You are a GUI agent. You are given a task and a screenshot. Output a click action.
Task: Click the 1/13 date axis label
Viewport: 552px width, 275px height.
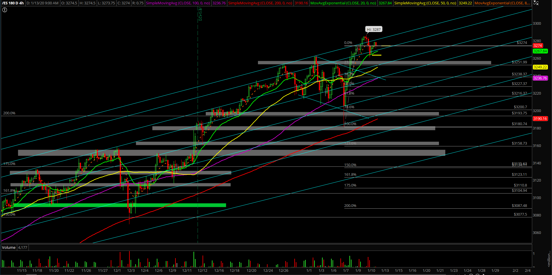tap(385, 271)
